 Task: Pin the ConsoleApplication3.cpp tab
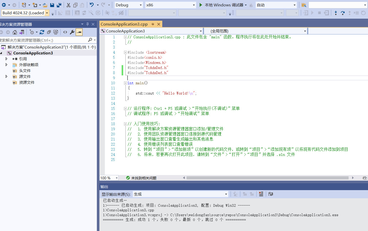(x=153, y=24)
